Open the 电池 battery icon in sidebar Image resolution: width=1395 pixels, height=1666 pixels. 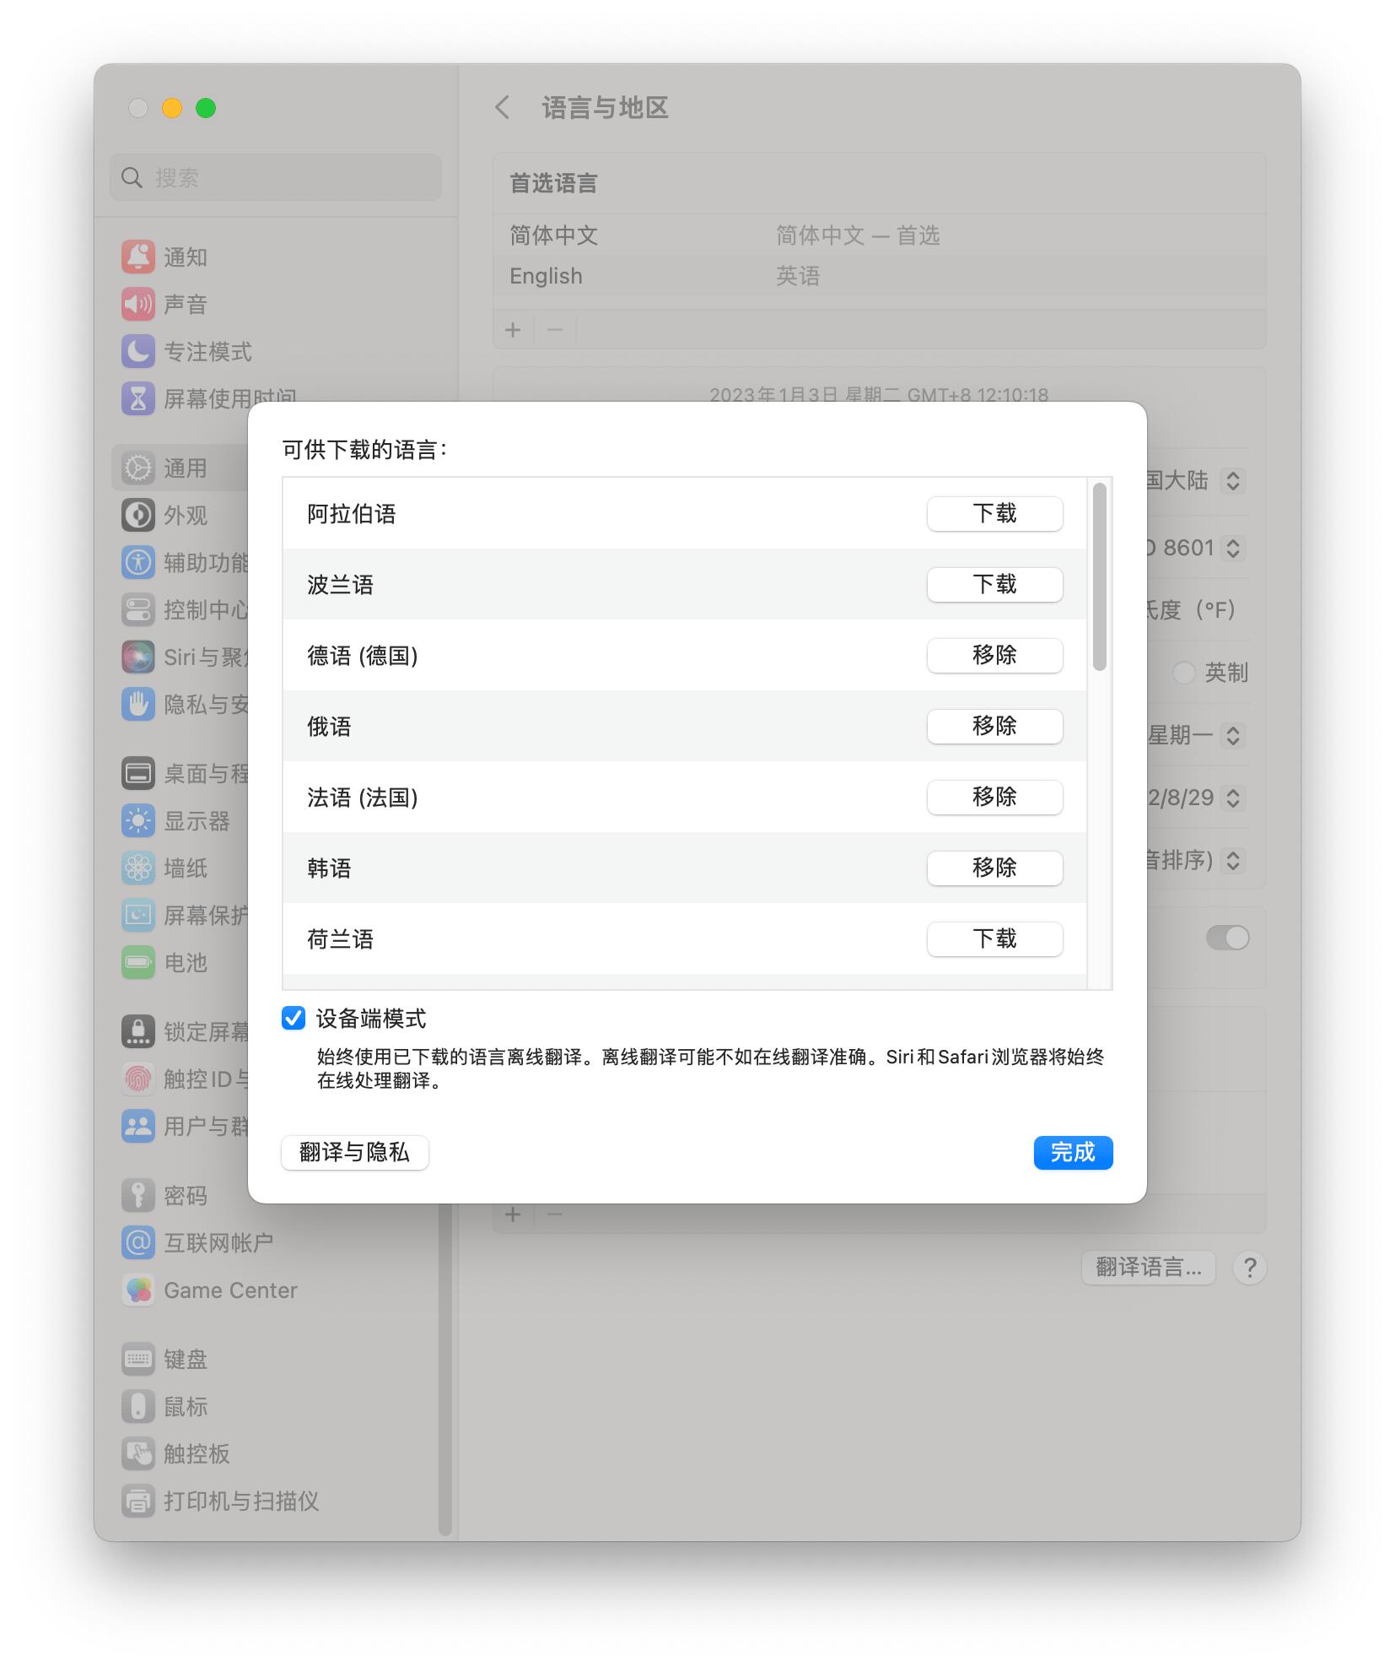137,962
